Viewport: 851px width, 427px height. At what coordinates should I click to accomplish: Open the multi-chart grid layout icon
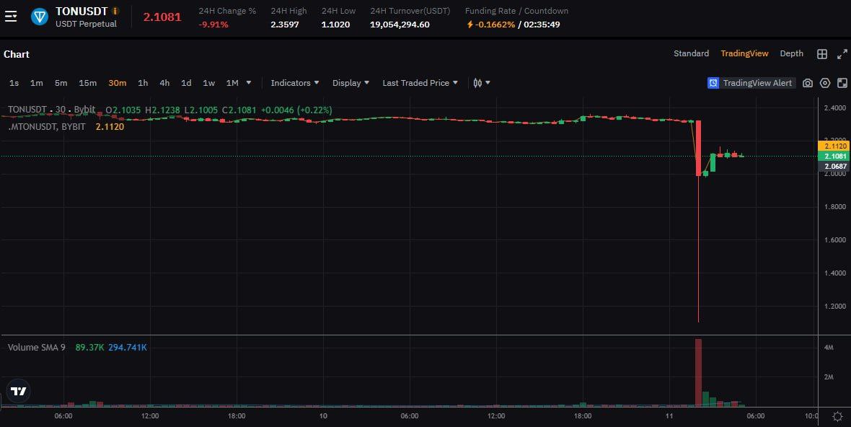pyautogui.click(x=821, y=54)
